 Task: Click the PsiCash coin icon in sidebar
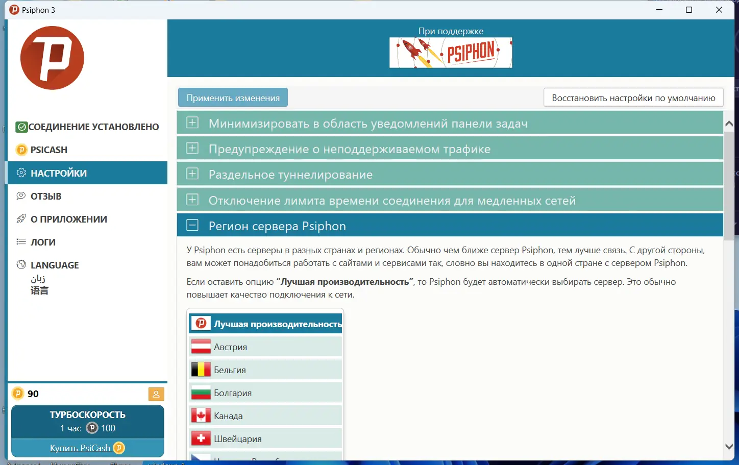21,150
